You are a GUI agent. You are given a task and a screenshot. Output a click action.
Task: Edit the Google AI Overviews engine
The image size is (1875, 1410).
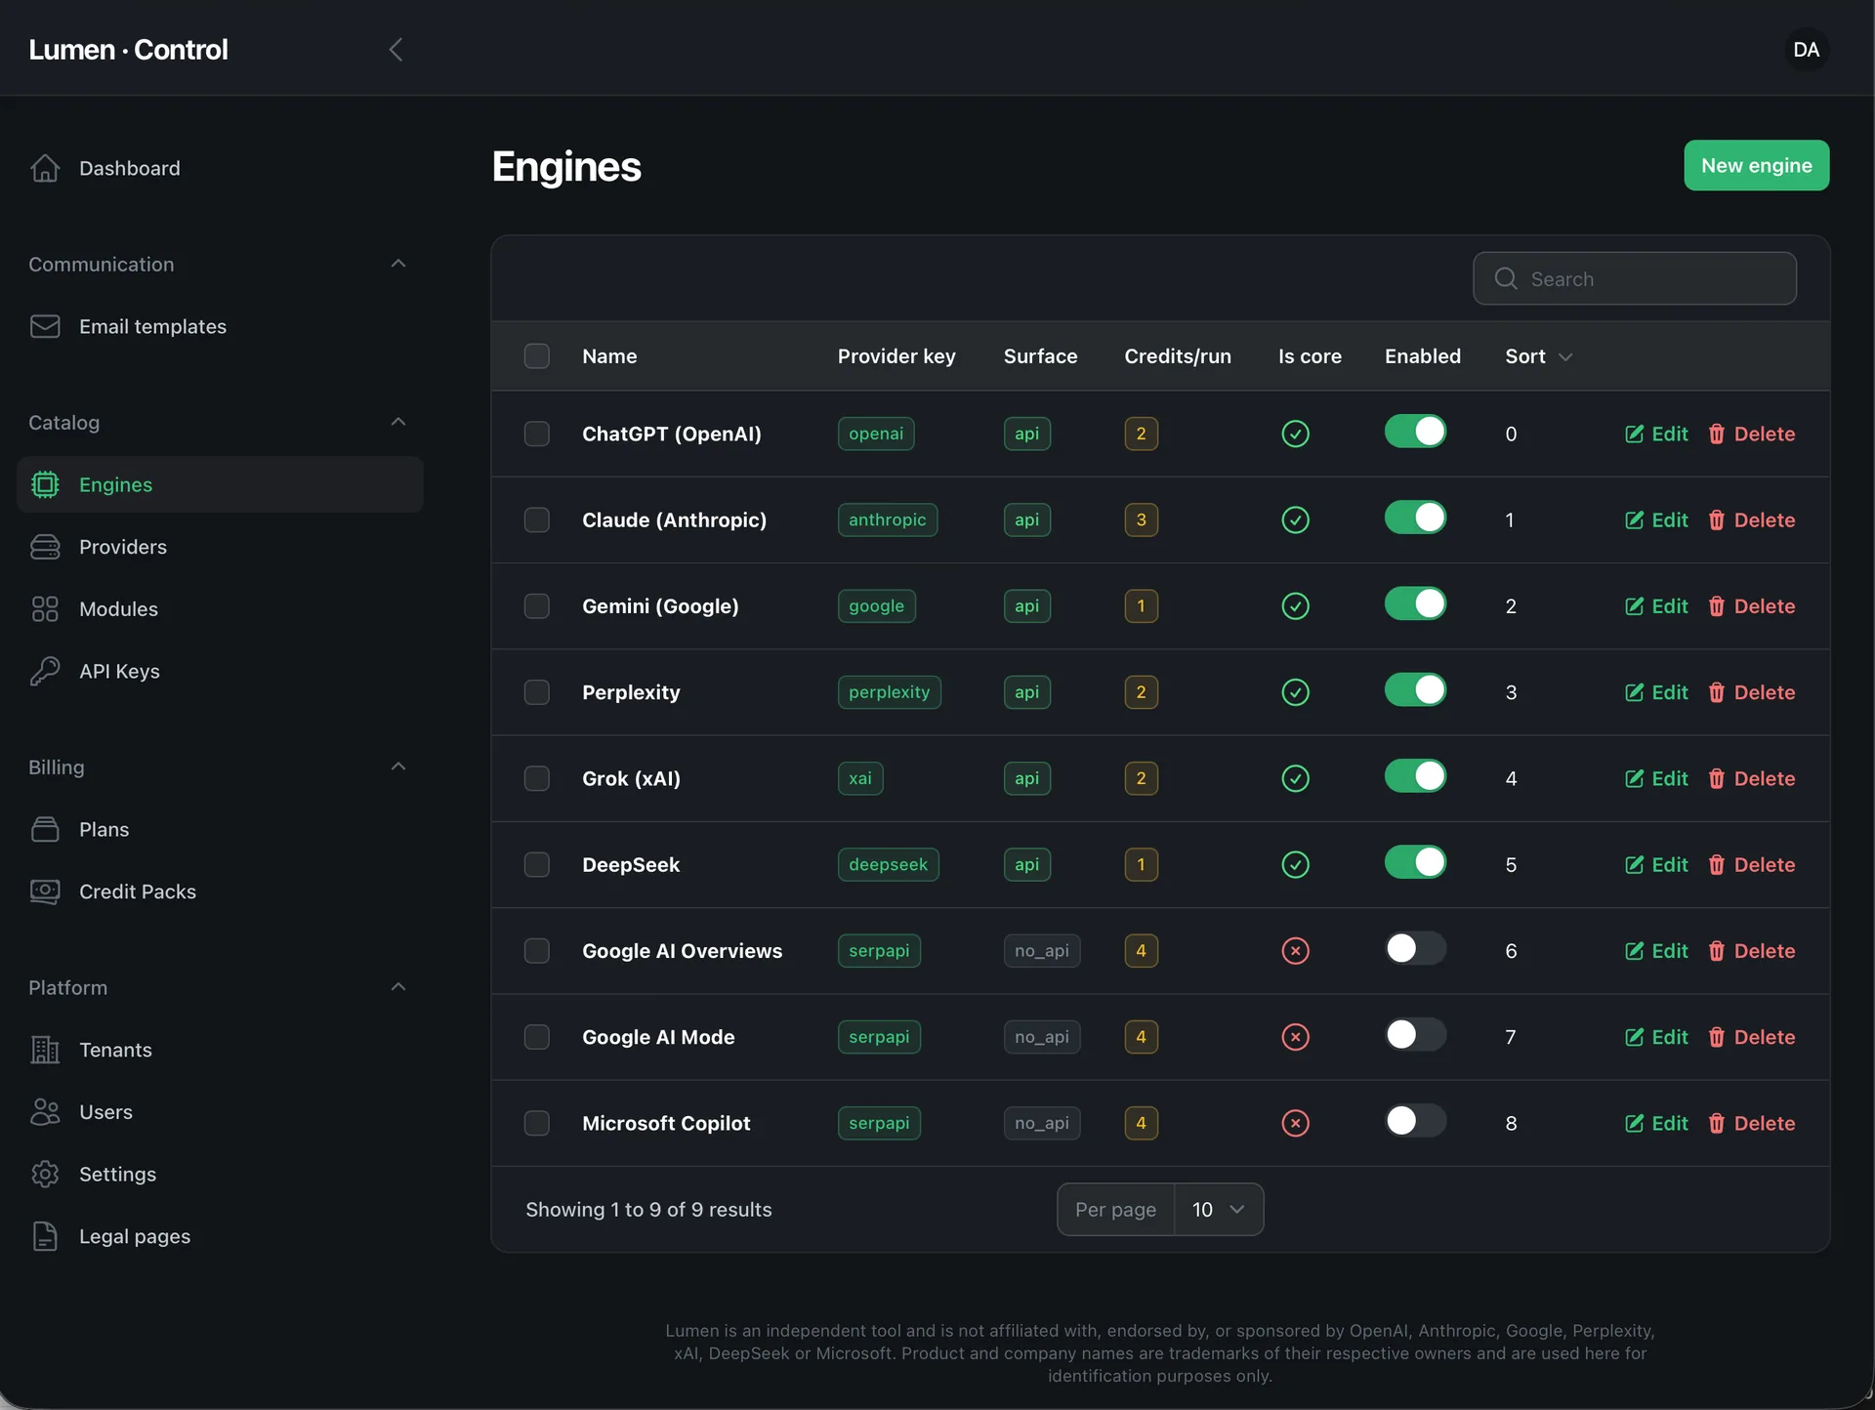[1656, 951]
